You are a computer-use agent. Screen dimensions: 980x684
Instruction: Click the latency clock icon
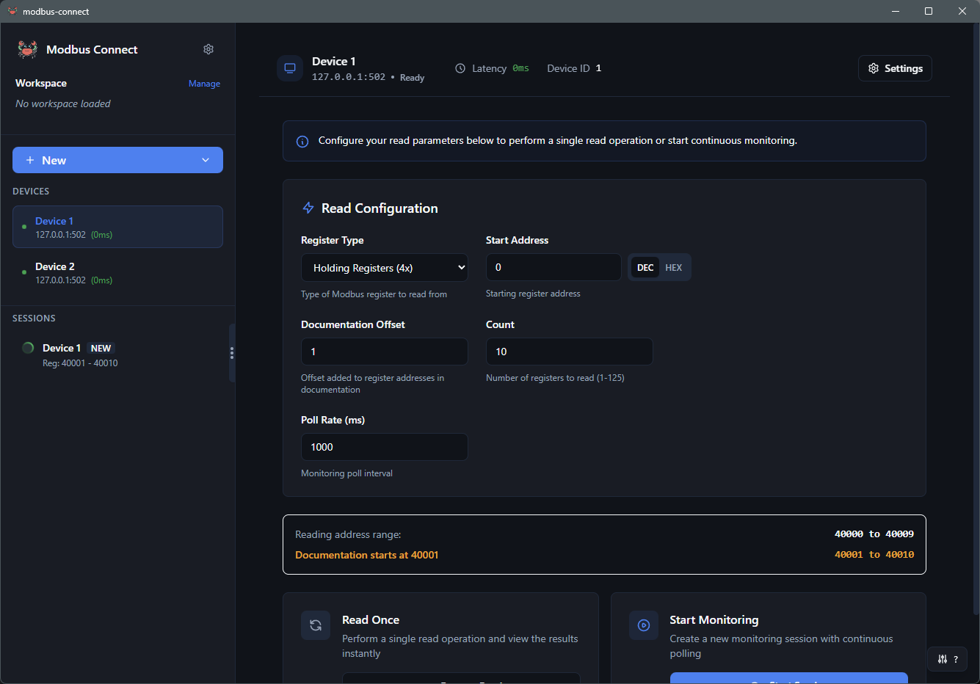(x=460, y=68)
